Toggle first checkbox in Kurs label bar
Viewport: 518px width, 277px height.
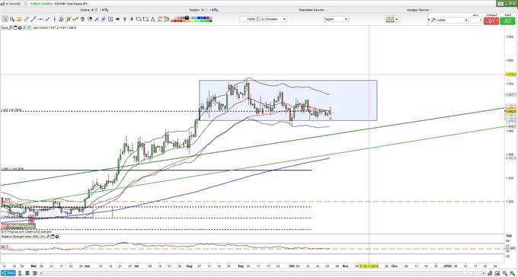(x=24, y=27)
